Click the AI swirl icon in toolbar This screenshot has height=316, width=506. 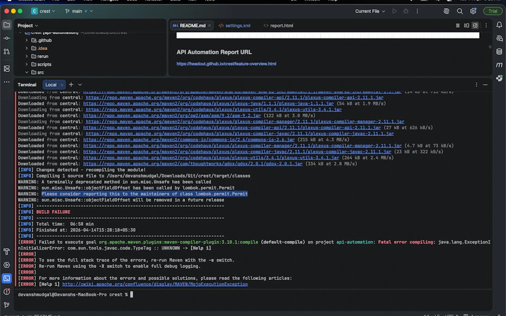pyautogui.click(x=446, y=11)
